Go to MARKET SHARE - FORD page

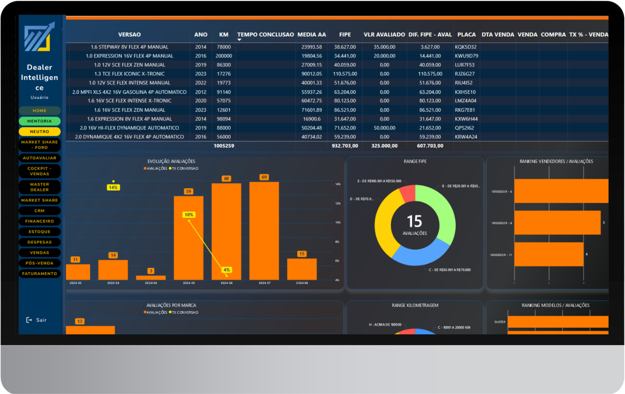tap(39, 145)
